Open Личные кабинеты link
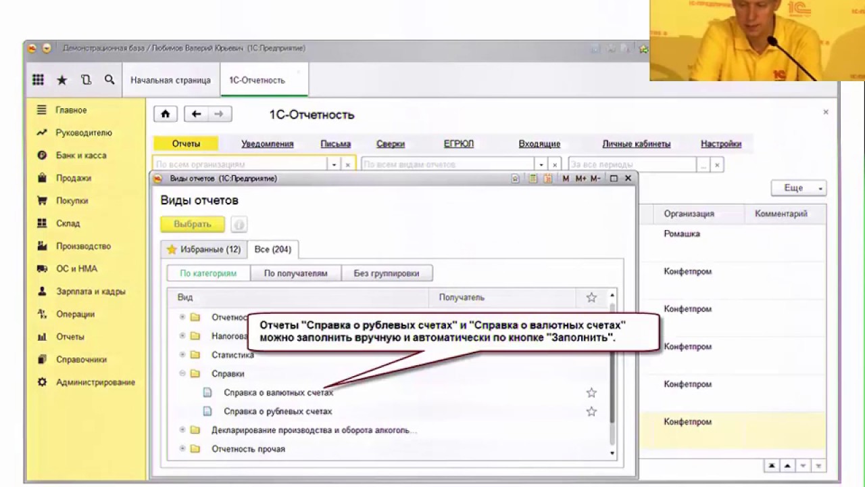Viewport: 865px width, 487px height. [637, 143]
